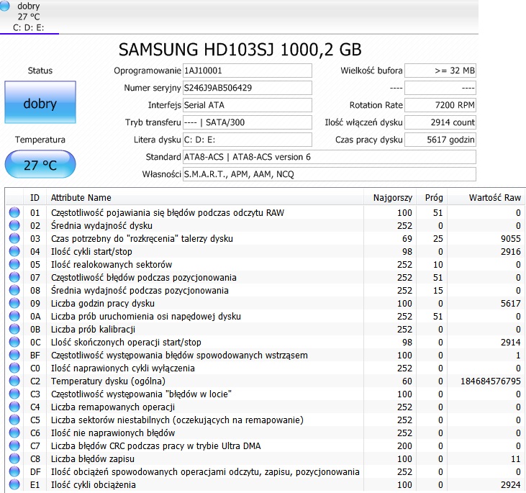The height and width of the screenshot is (493, 526).
Task: Select row 'Liczba sektorów niestabilnych (oczekujących na remapowanie)'
Action: 264,420
